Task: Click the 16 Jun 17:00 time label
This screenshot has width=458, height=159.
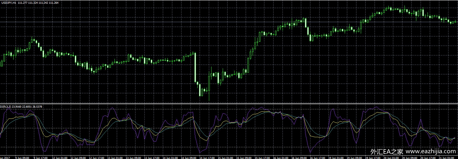Action: pos(317,158)
